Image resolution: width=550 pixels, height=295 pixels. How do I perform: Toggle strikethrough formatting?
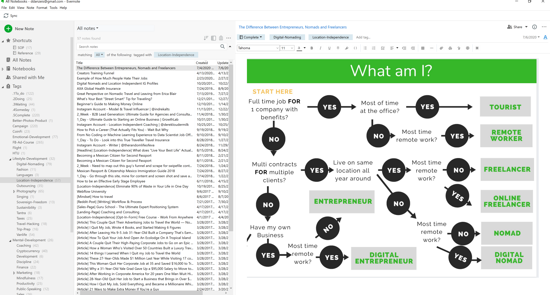(x=338, y=48)
